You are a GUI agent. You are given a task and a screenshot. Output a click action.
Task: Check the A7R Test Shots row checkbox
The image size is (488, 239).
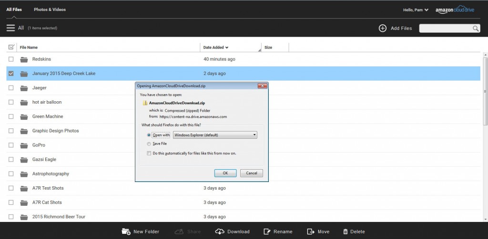pyautogui.click(x=11, y=188)
